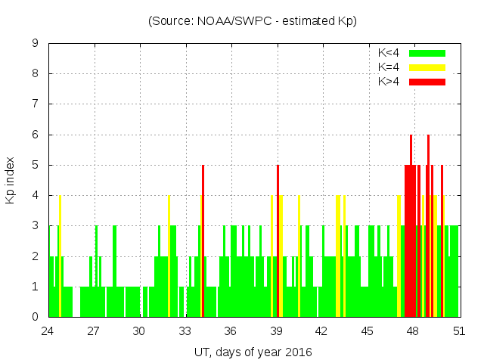Click the yellow bar near day 25

pos(60,257)
